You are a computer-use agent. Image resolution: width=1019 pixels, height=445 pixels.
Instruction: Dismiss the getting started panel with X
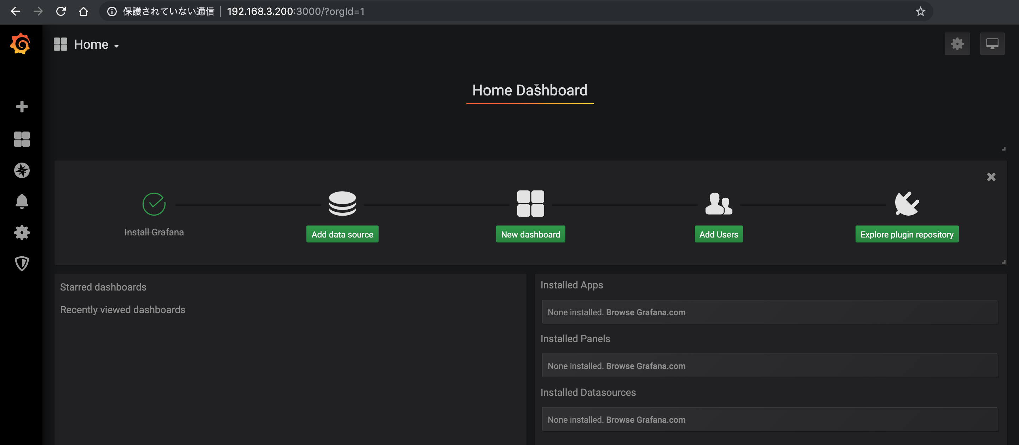[x=991, y=177]
